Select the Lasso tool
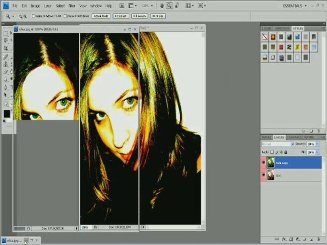Image resolution: width=327 pixels, height=245 pixels. coord(6,40)
